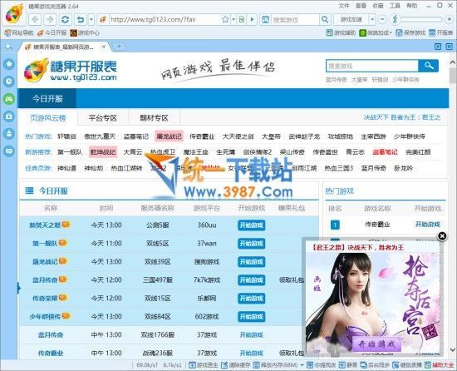This screenshot has height=371, width=457.
Task: Click the undo closed-tab arrow icon
Action: click(81, 19)
